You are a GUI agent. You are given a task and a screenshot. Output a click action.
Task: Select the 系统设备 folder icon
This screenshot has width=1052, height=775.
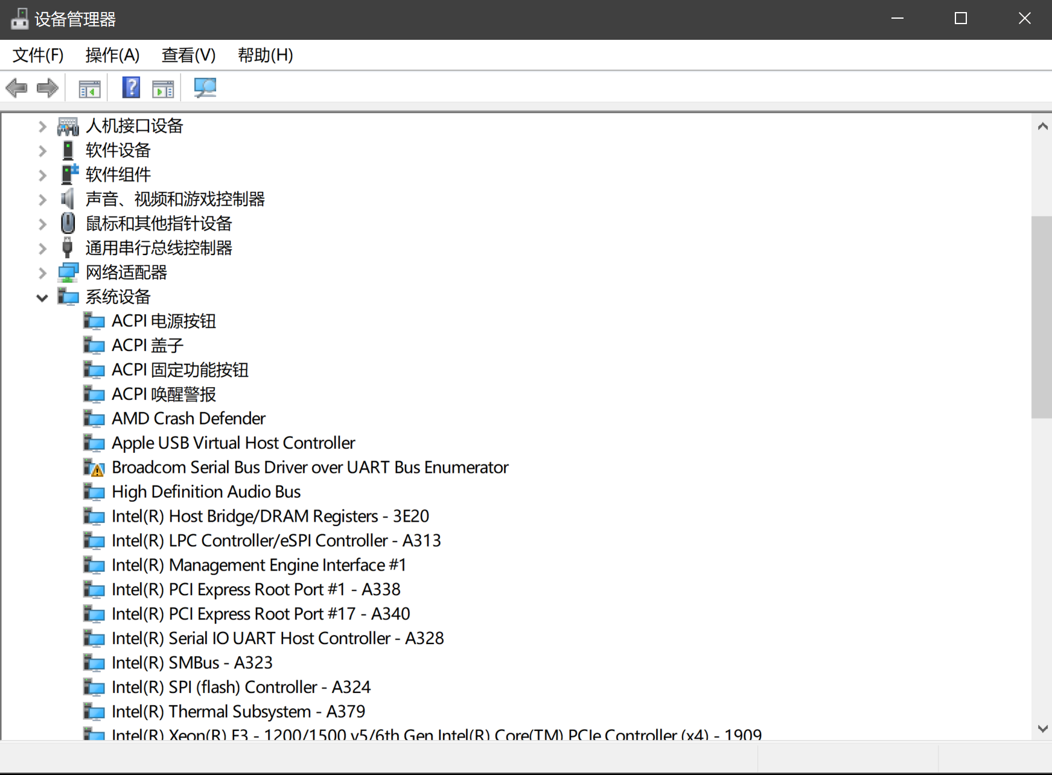(68, 297)
